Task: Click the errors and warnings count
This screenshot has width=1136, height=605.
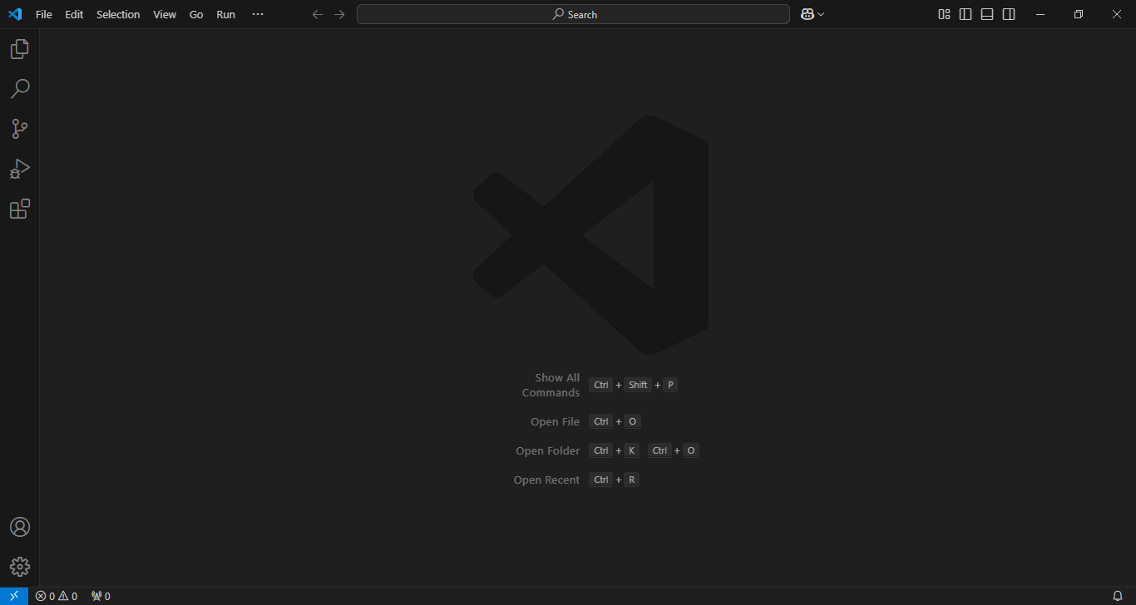Action: tap(57, 596)
